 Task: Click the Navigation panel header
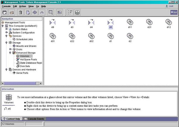click(x=22, y=19)
